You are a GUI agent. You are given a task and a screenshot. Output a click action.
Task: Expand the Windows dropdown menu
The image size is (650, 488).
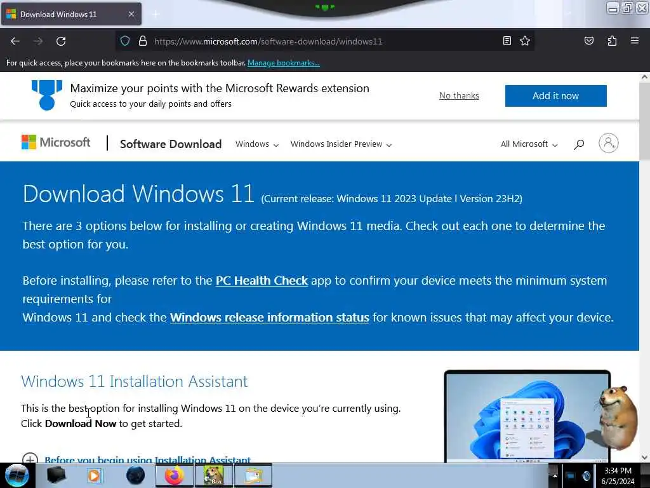click(x=257, y=144)
